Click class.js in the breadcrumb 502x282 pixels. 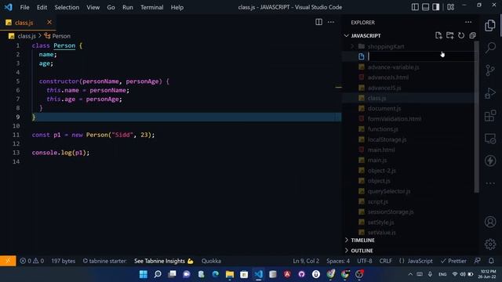(26, 36)
